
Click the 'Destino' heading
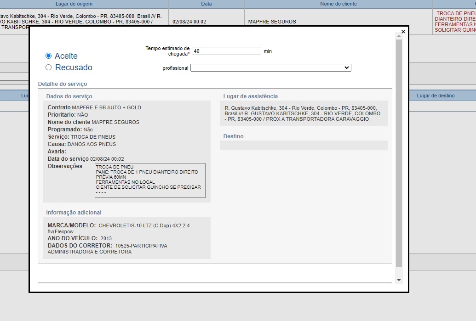[234, 136]
